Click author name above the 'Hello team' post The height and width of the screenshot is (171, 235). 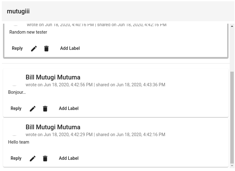point(53,127)
